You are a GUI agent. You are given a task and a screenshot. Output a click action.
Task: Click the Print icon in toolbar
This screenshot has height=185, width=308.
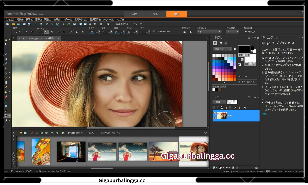coord(41,24)
